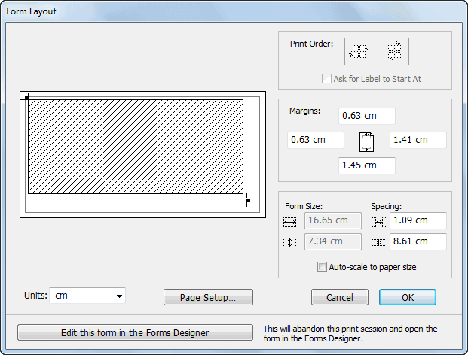Screen dimensions: 468x355
Task: Click the Margins label
Action: tap(304, 111)
